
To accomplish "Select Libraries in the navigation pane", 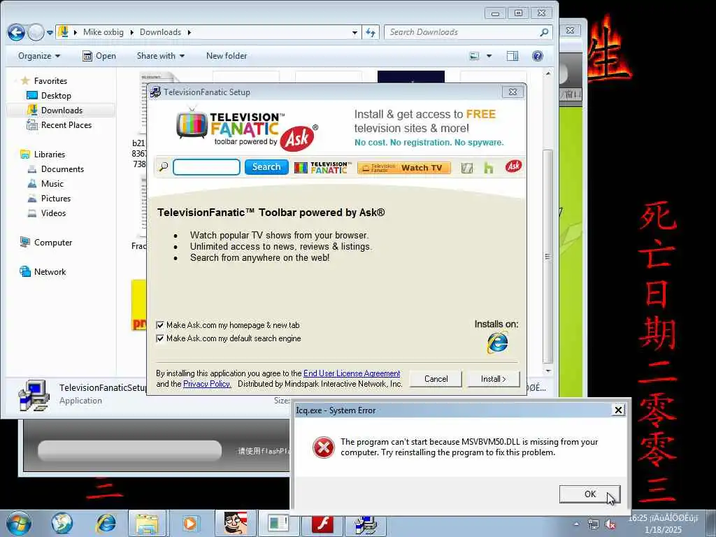I will [50, 155].
